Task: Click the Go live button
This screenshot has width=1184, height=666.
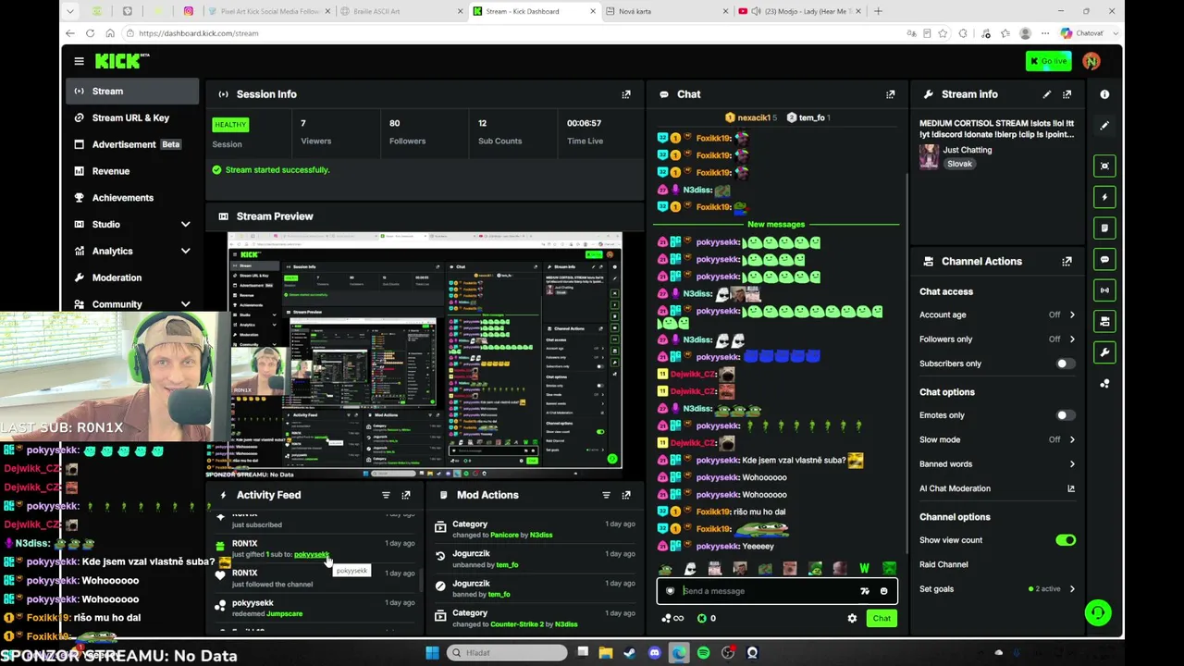Action: click(x=1049, y=61)
